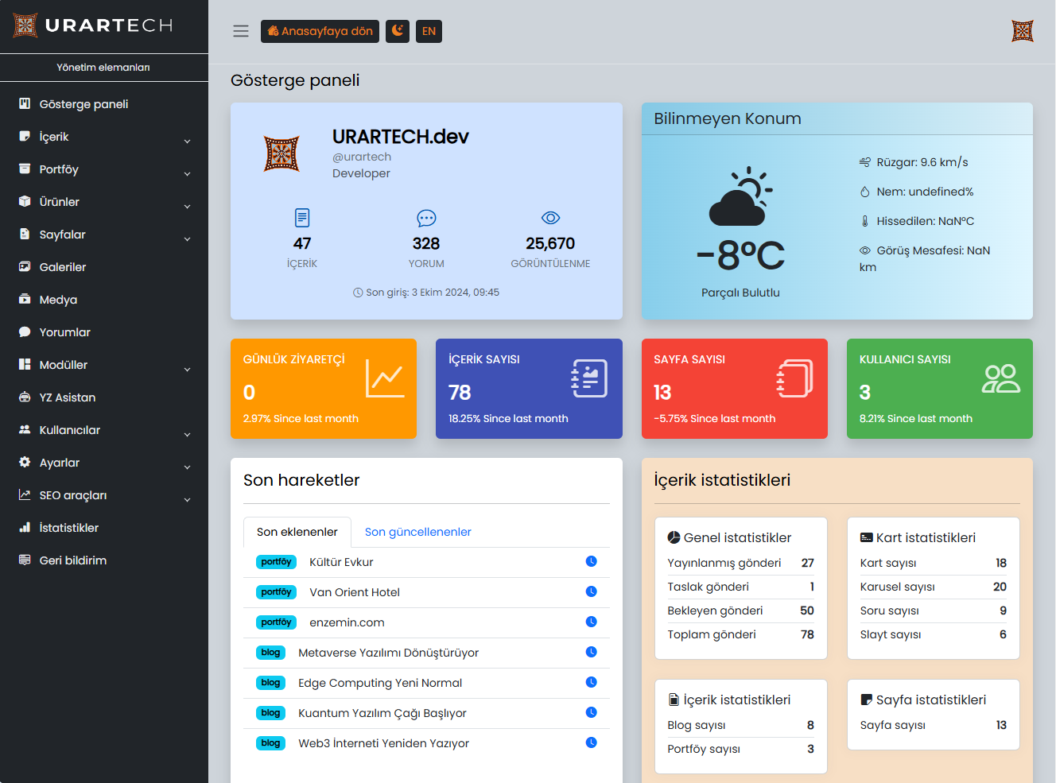Expand the Portföy submenu chevron

click(188, 173)
